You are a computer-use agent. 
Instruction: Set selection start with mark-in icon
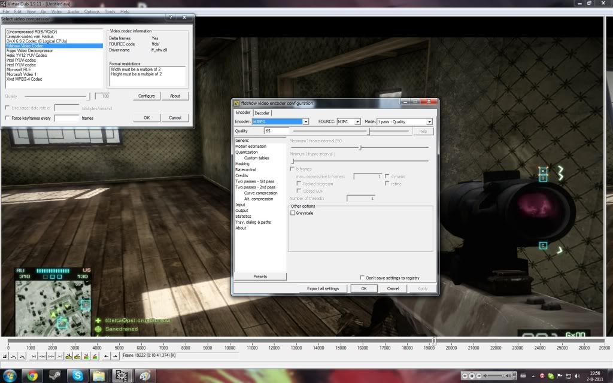(x=107, y=356)
